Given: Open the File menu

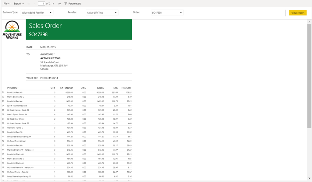Looking at the screenshot, I should click(x=7, y=4).
